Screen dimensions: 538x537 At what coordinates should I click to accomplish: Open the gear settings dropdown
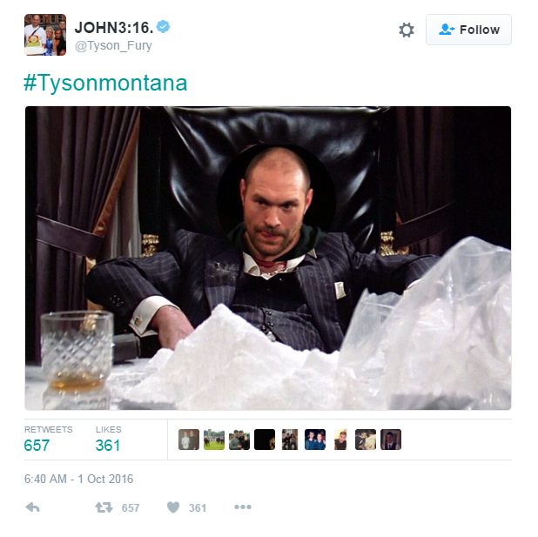(407, 30)
